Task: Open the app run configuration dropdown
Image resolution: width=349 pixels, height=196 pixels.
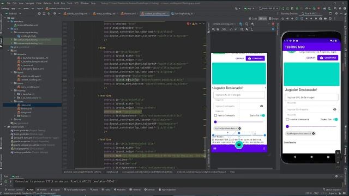Action: 249,9
